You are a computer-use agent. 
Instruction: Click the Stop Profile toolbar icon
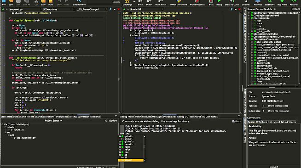[x=282, y=2]
